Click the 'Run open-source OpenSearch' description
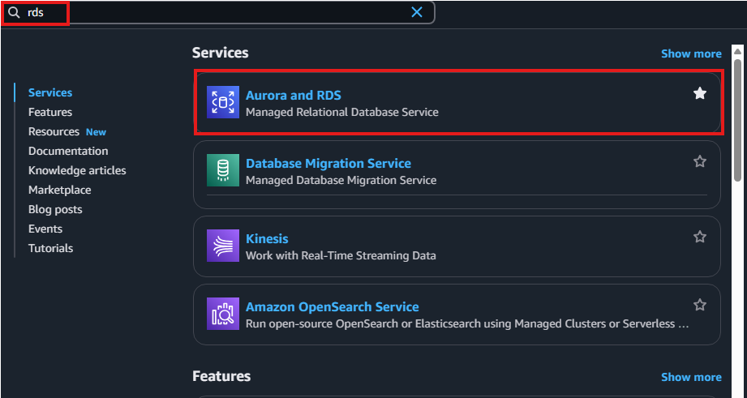Screen dimensions: 747x398 [467, 323]
